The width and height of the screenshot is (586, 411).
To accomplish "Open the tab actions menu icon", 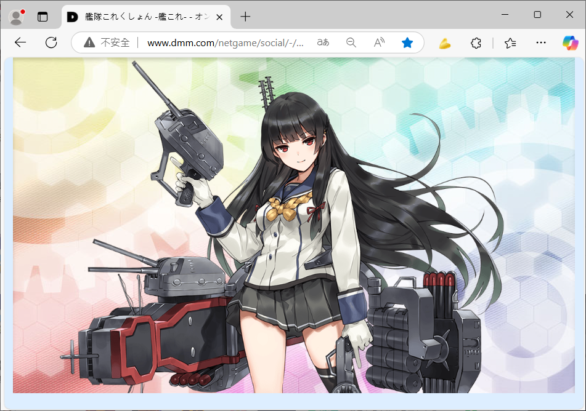I will 43,17.
